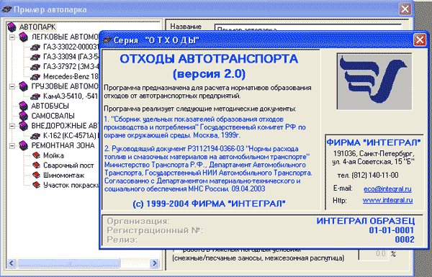Select the Сварочный пост tree item

tap(68, 165)
